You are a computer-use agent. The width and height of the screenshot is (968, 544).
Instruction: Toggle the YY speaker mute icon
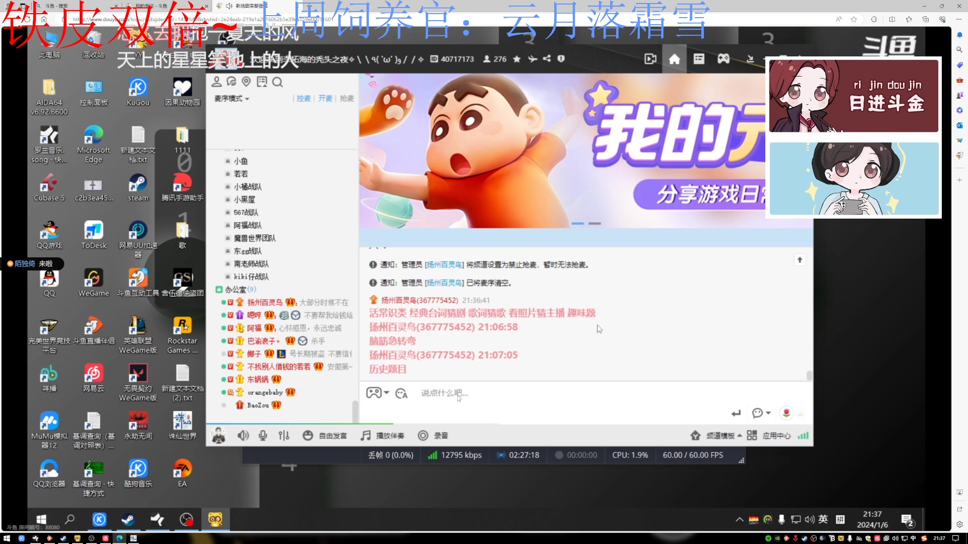243,435
